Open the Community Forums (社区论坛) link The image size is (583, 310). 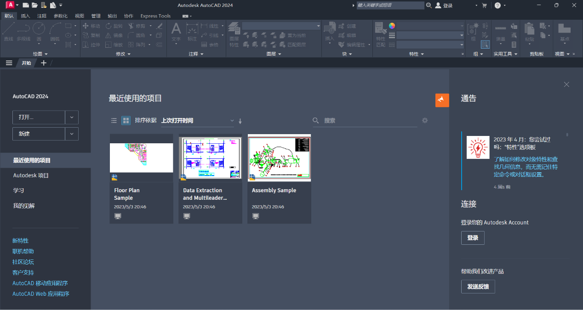click(23, 262)
